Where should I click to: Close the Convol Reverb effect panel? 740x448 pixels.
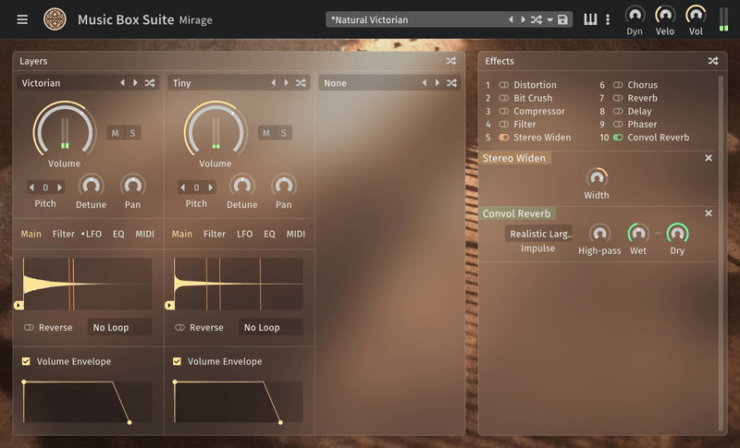(x=709, y=213)
